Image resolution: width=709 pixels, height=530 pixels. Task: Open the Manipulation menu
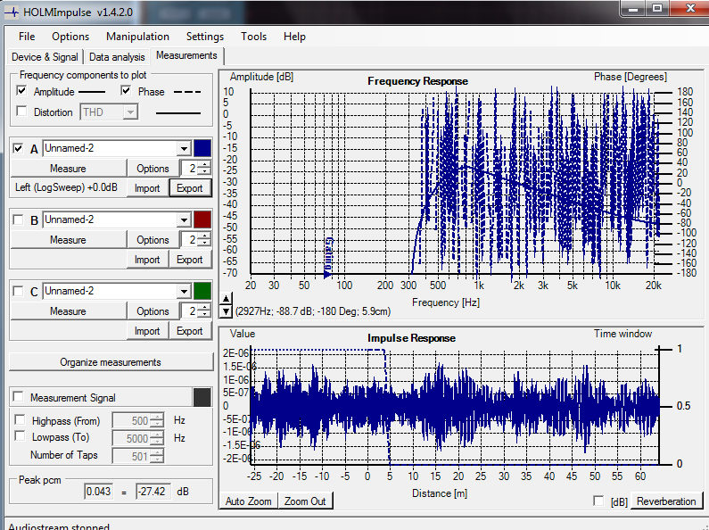[x=137, y=37]
